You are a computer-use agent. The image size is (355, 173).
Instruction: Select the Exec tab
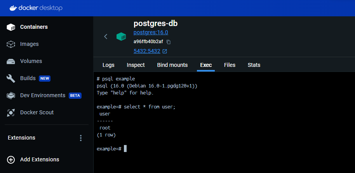pyautogui.click(x=206, y=65)
